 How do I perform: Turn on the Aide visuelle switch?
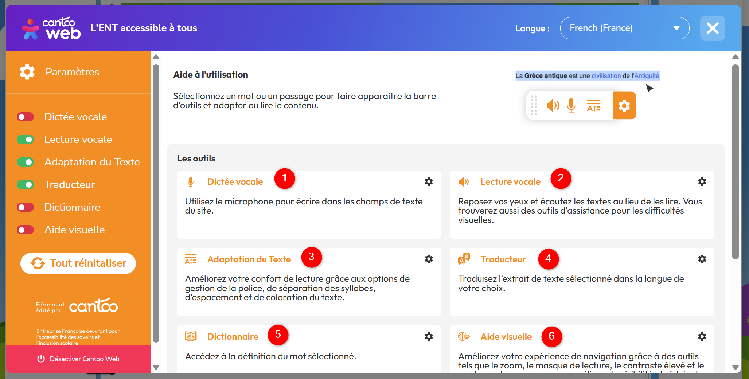click(x=26, y=230)
